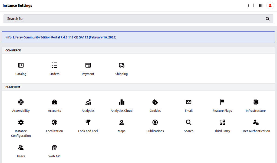Click the Email text label
The height and width of the screenshot is (163, 277).
click(x=189, y=111)
